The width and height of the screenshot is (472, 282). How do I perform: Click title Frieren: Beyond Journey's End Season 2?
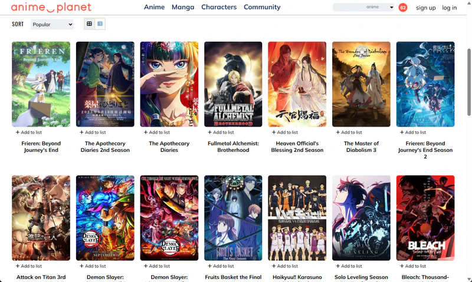[x=425, y=150]
